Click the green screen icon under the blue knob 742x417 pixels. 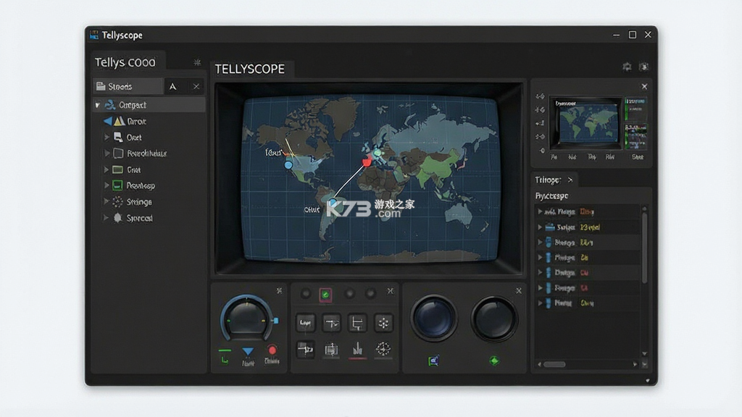pyautogui.click(x=433, y=361)
